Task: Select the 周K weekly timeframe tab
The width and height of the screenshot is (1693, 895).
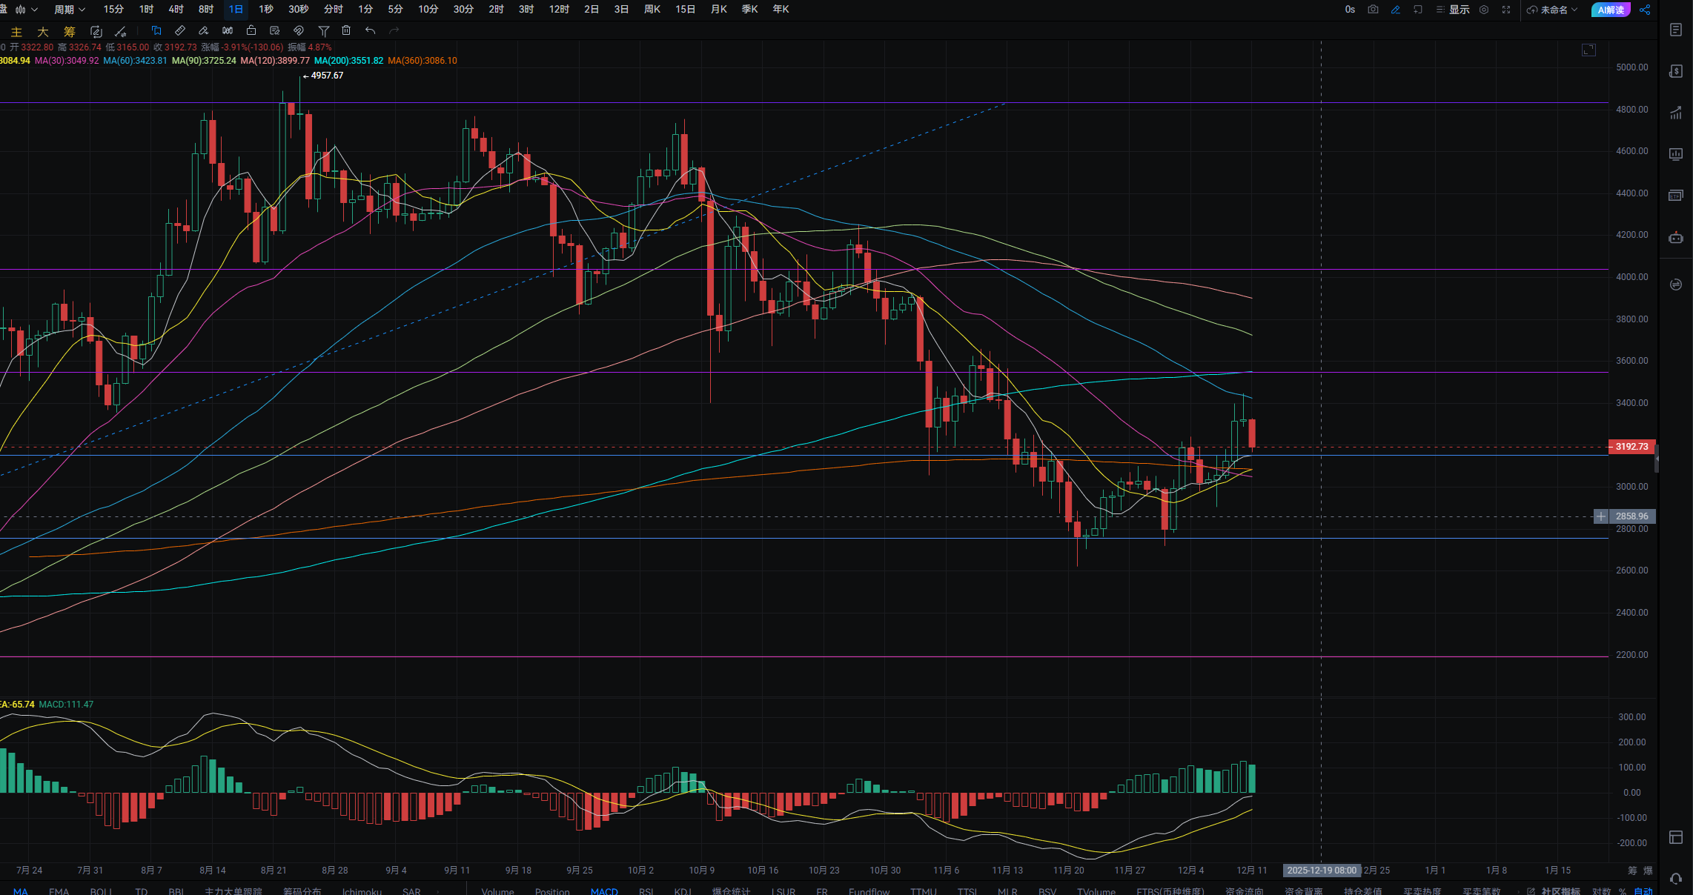Action: click(x=652, y=10)
